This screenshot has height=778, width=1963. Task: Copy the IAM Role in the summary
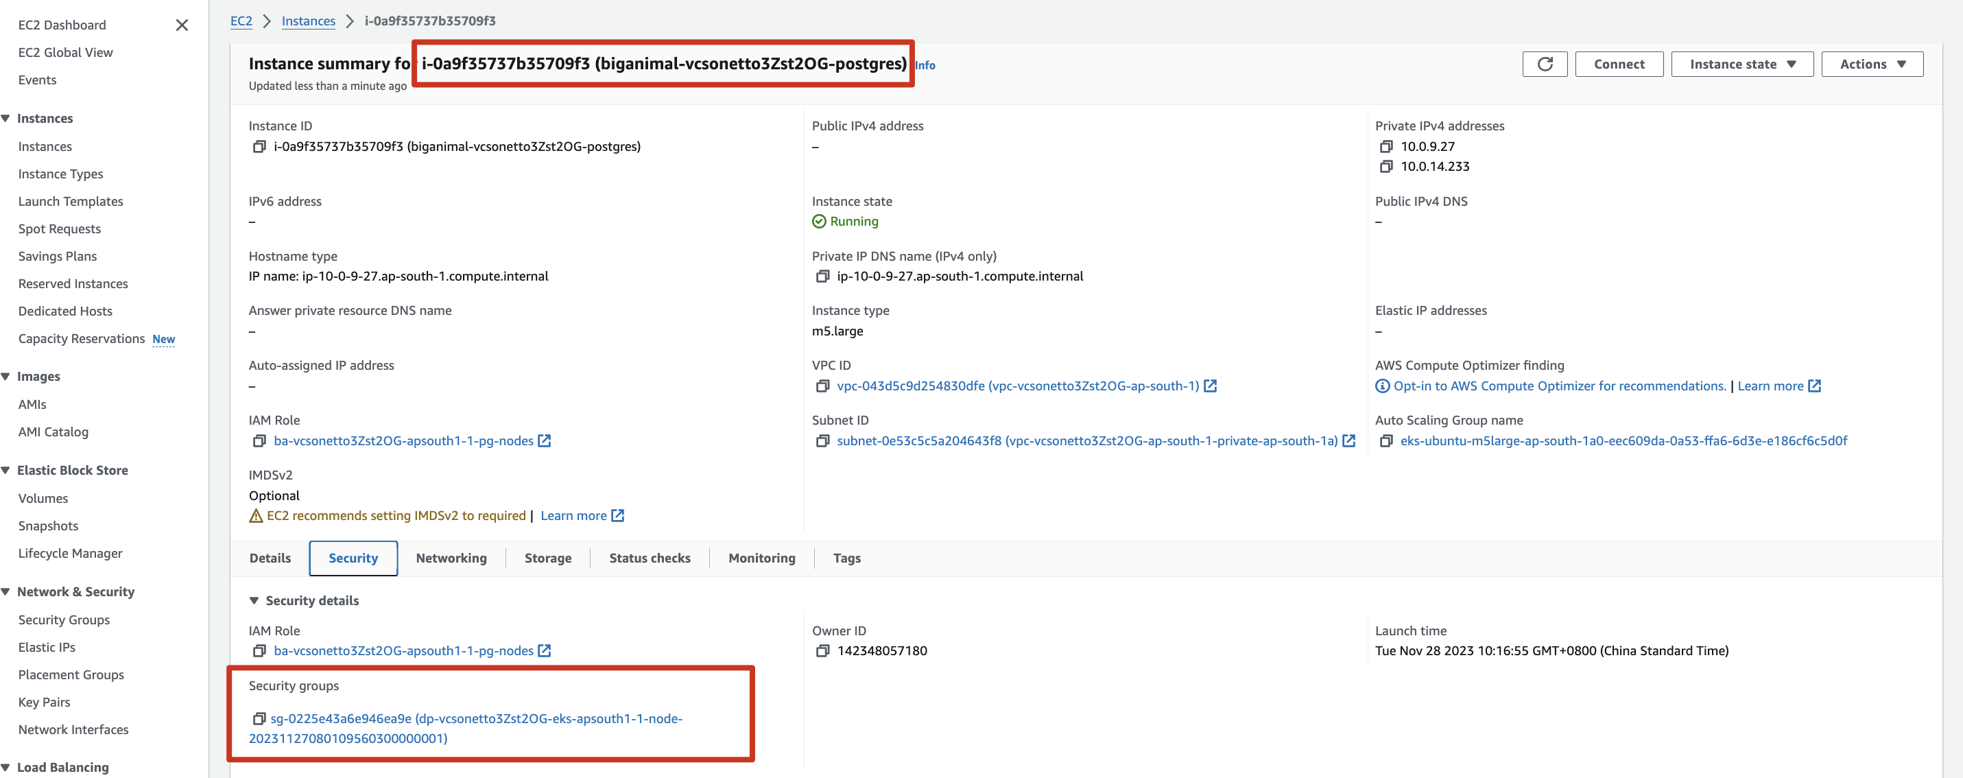point(259,440)
